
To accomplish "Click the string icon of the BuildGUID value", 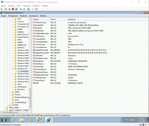I will [x=34, y=25].
